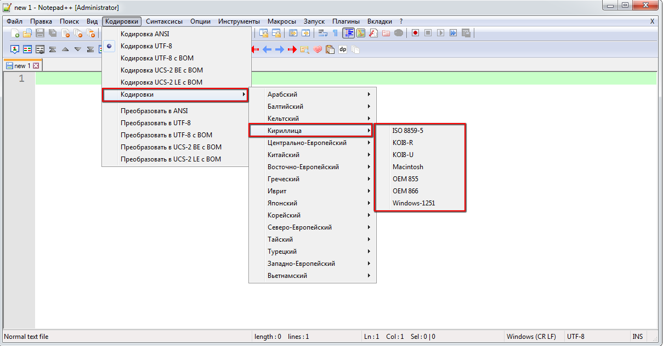
Task: Select Кодировка UCS-2 LE с BOM entry
Action: pyautogui.click(x=177, y=82)
